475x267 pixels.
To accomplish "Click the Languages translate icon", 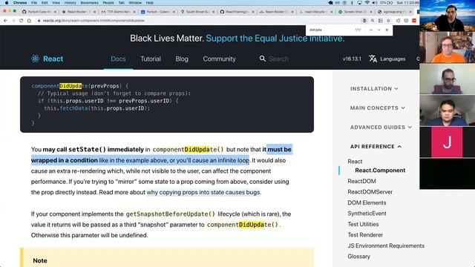I will tap(373, 59).
